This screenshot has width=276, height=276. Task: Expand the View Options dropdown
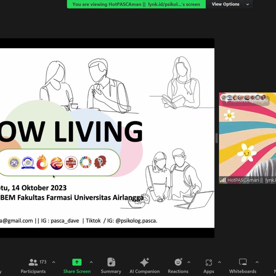tap(230, 4)
